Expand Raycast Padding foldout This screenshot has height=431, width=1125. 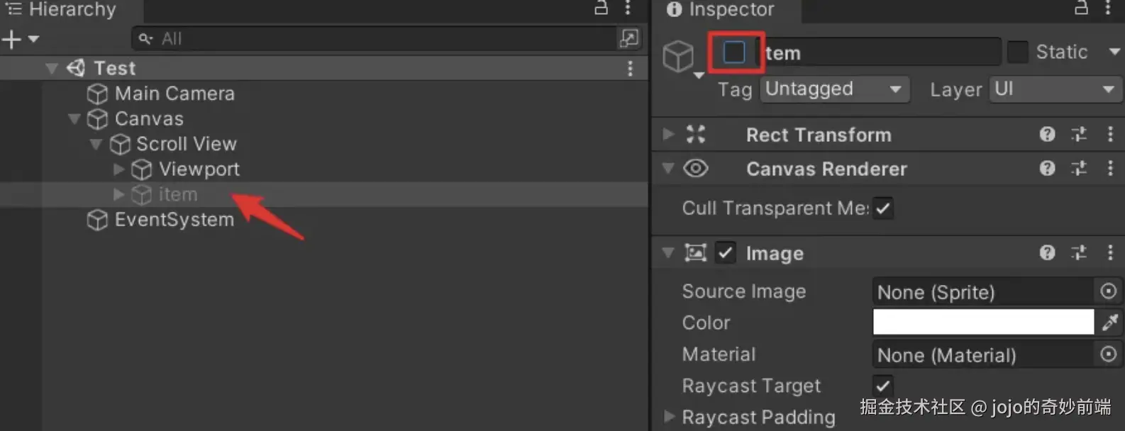(669, 417)
